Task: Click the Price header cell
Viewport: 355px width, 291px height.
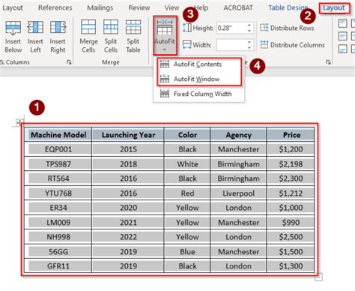Action: [x=291, y=135]
